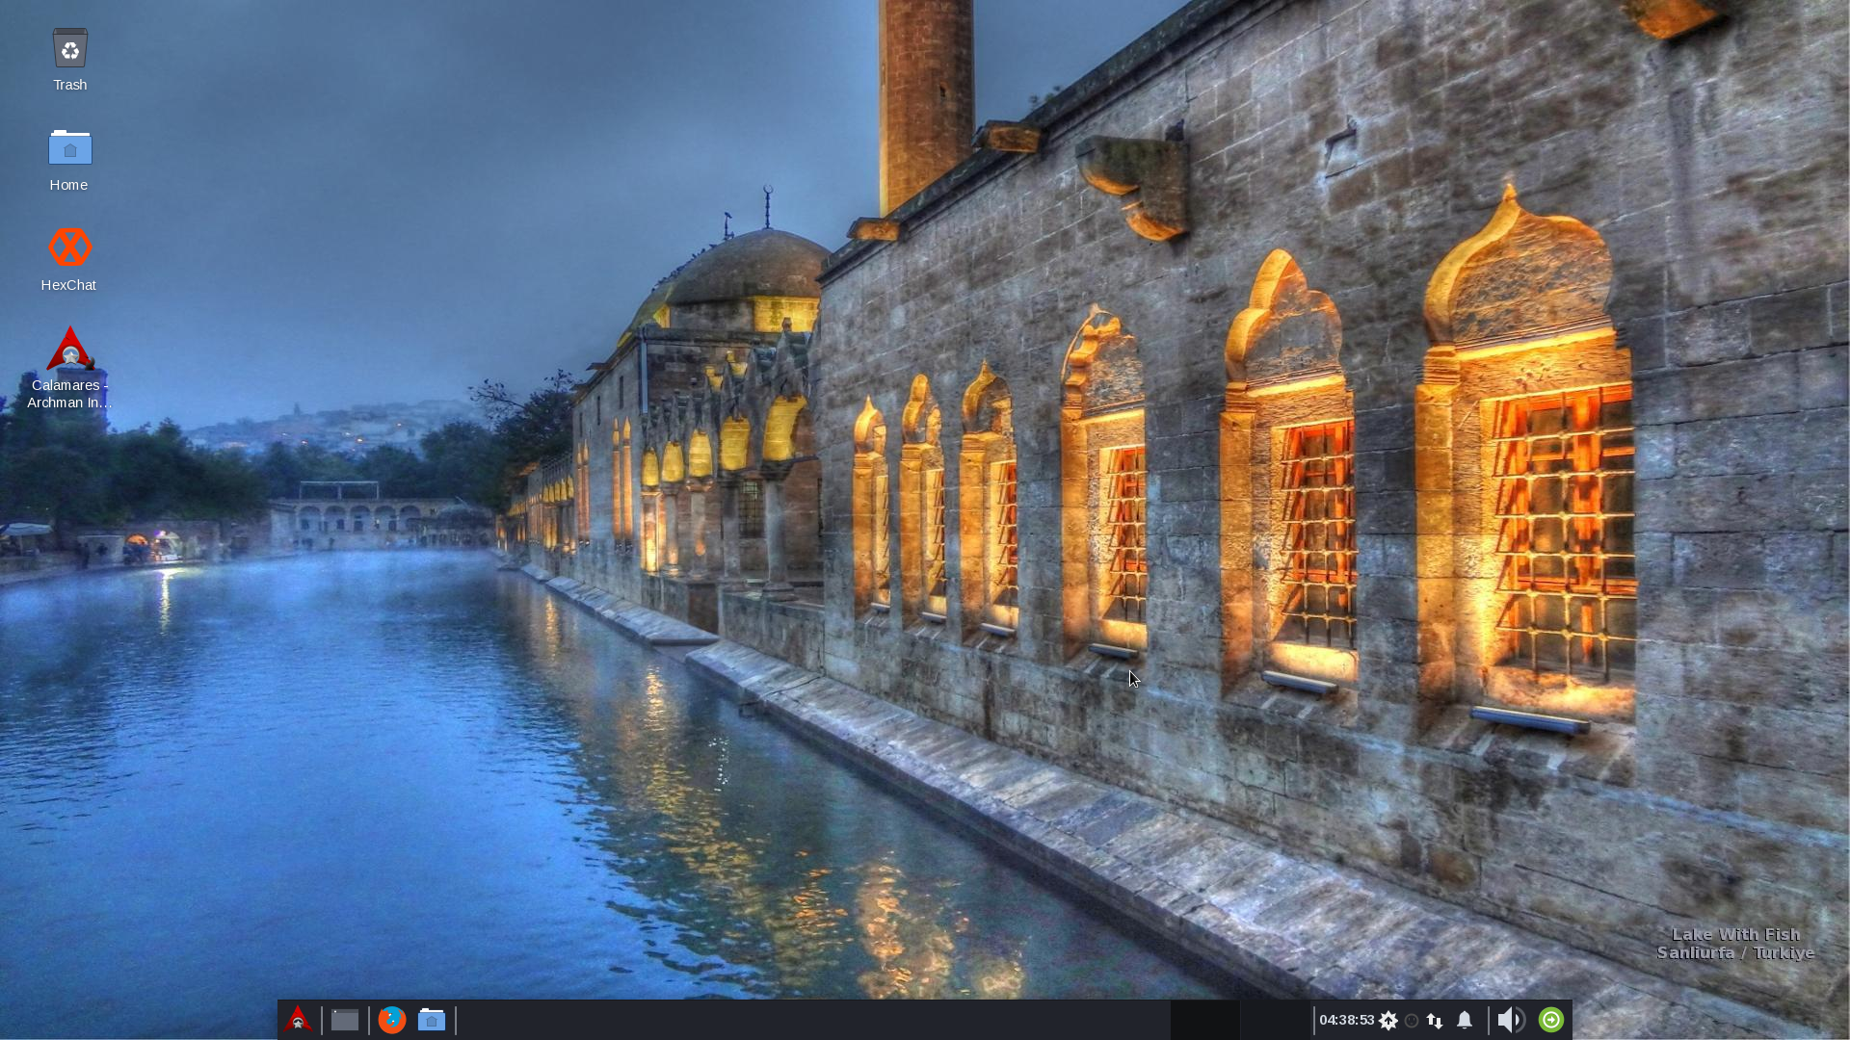Launch Firefox from the panel

tap(391, 1020)
